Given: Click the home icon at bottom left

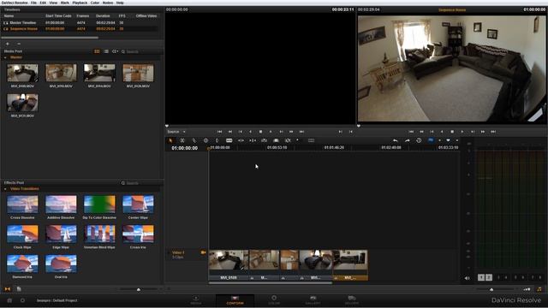Looking at the screenshot, I should pyautogui.click(x=9, y=300).
